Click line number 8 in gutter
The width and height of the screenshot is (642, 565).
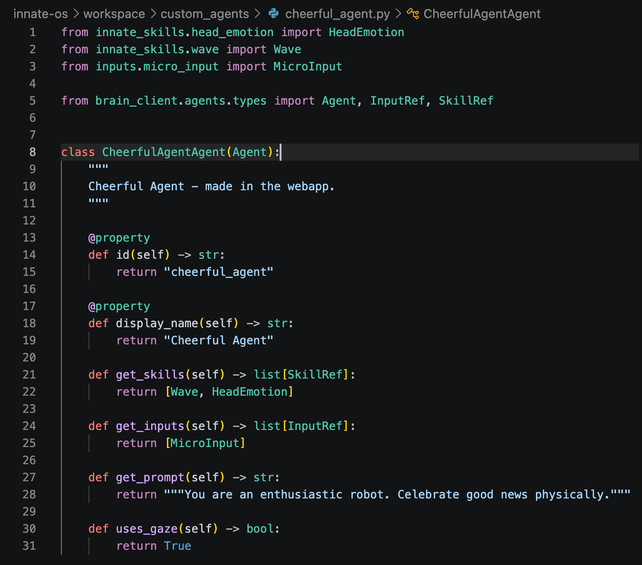32,152
